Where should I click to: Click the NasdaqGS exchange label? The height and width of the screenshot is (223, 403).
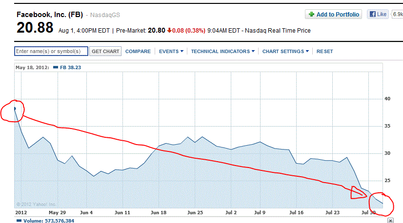pyautogui.click(x=105, y=15)
